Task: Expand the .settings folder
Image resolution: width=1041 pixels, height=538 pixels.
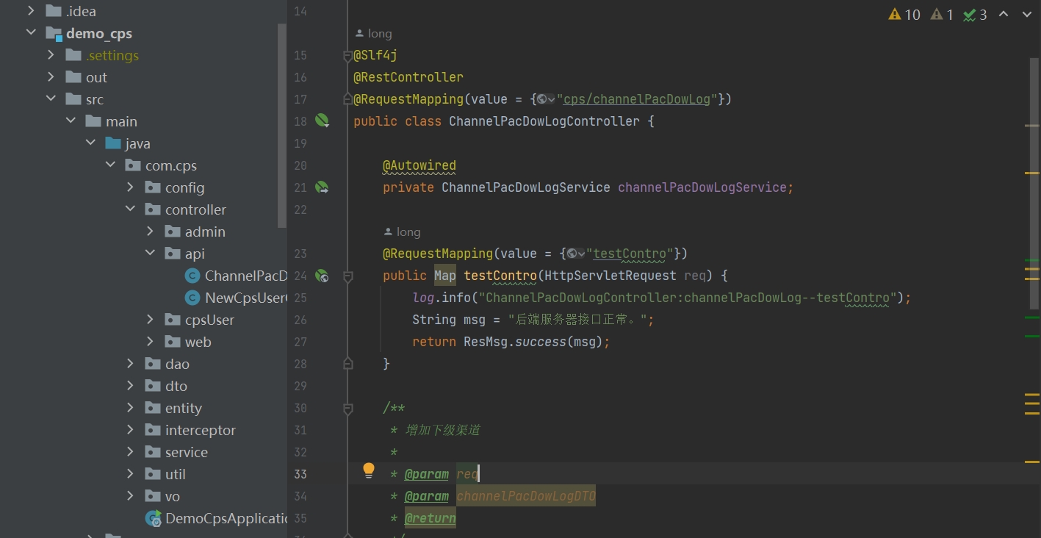Action: [51, 55]
